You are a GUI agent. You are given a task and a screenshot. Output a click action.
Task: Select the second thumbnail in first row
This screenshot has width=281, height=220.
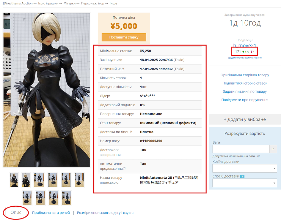point(26,180)
